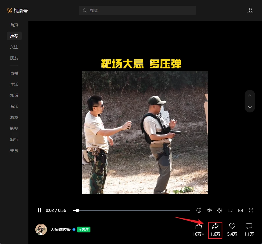
Task: Like the video with thumbs-up 10万+
Action: tap(199, 230)
